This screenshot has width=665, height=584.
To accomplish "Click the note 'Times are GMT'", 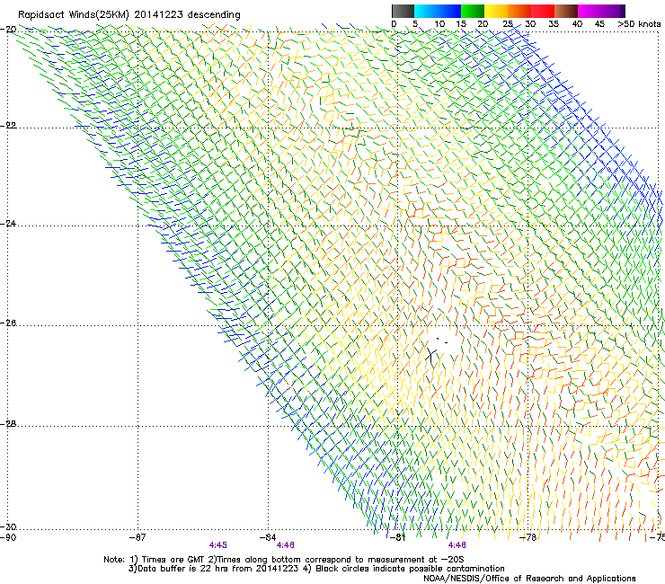I will click(172, 560).
